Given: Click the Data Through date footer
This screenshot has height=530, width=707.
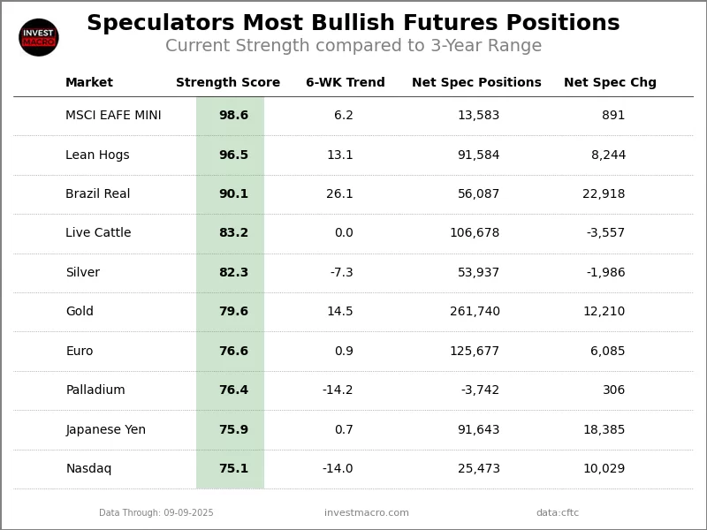Looking at the screenshot, I should coord(156,513).
